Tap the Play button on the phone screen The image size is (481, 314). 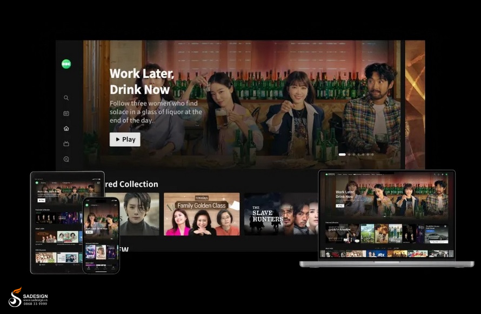pos(89,232)
